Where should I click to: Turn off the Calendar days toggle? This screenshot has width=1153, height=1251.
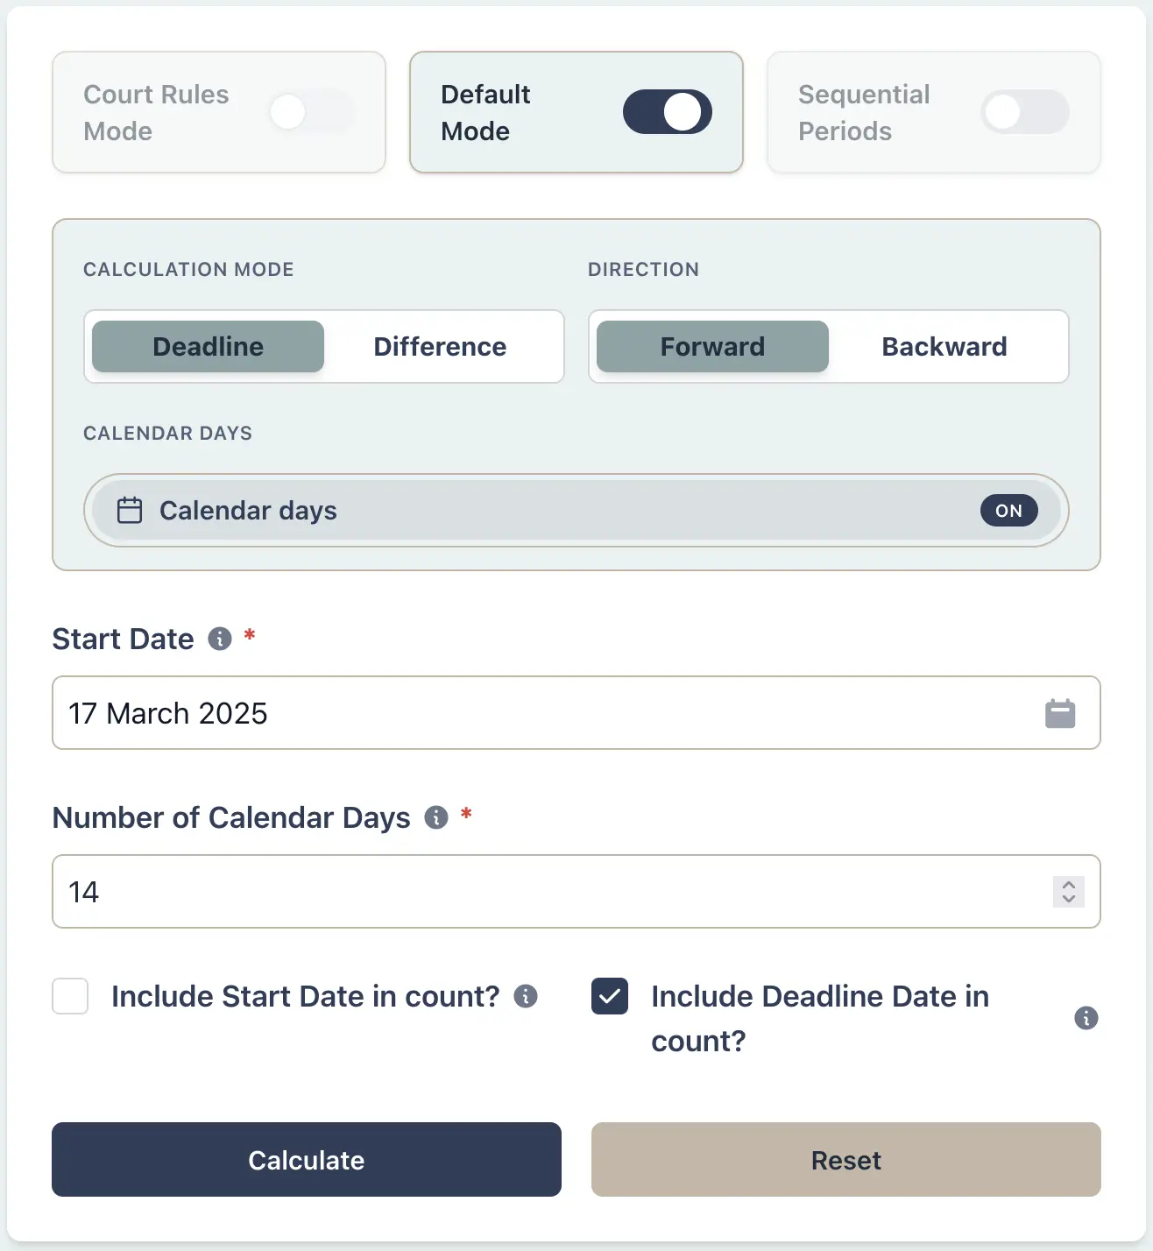pos(1008,510)
